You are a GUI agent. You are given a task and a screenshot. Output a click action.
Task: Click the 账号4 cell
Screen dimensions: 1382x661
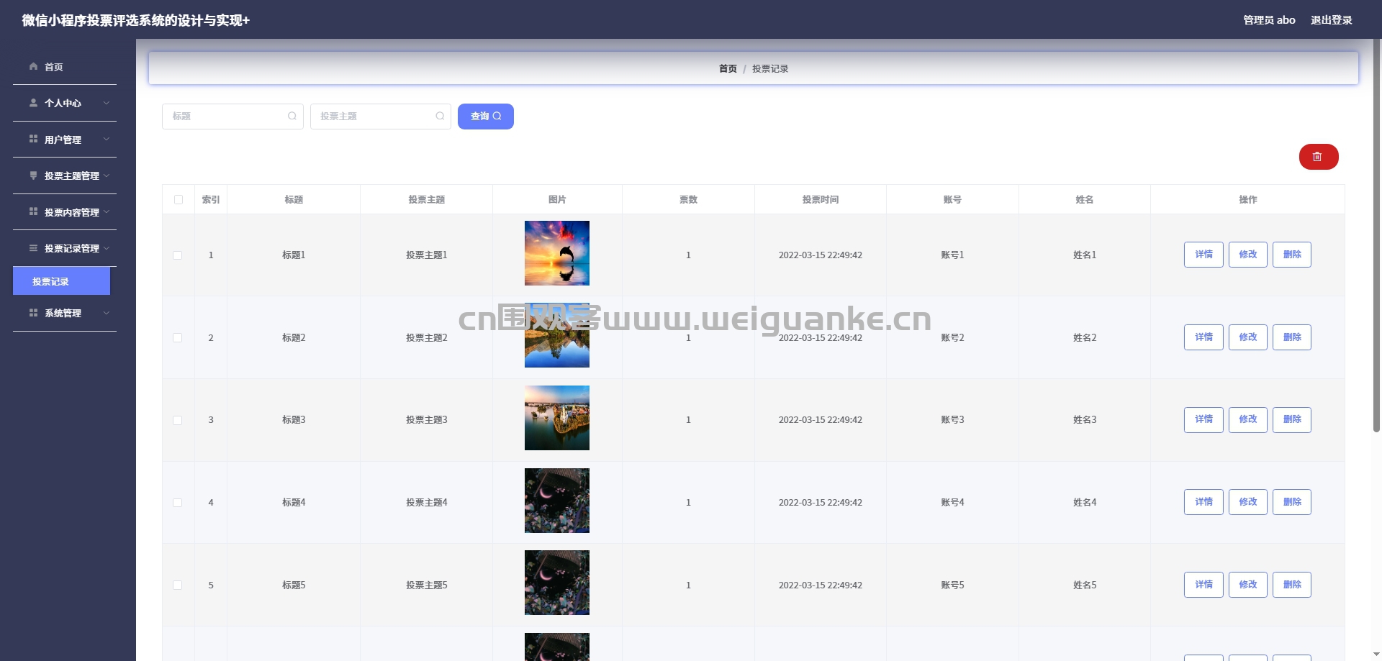coord(952,502)
